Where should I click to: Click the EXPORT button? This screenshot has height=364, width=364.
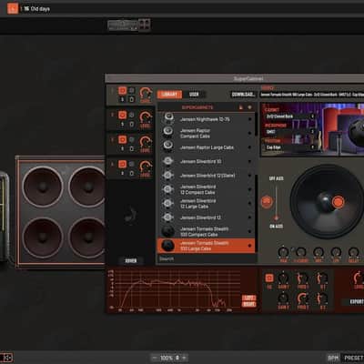(x=353, y=302)
